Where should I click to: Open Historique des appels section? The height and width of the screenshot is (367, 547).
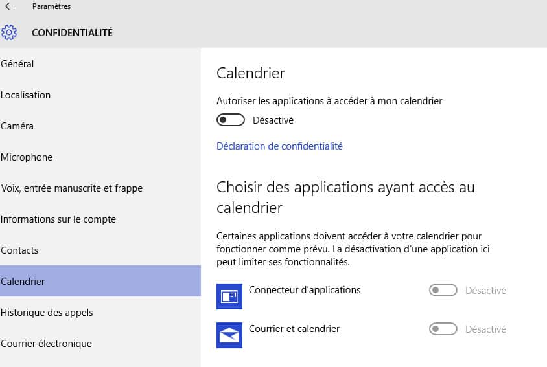pyautogui.click(x=100, y=312)
